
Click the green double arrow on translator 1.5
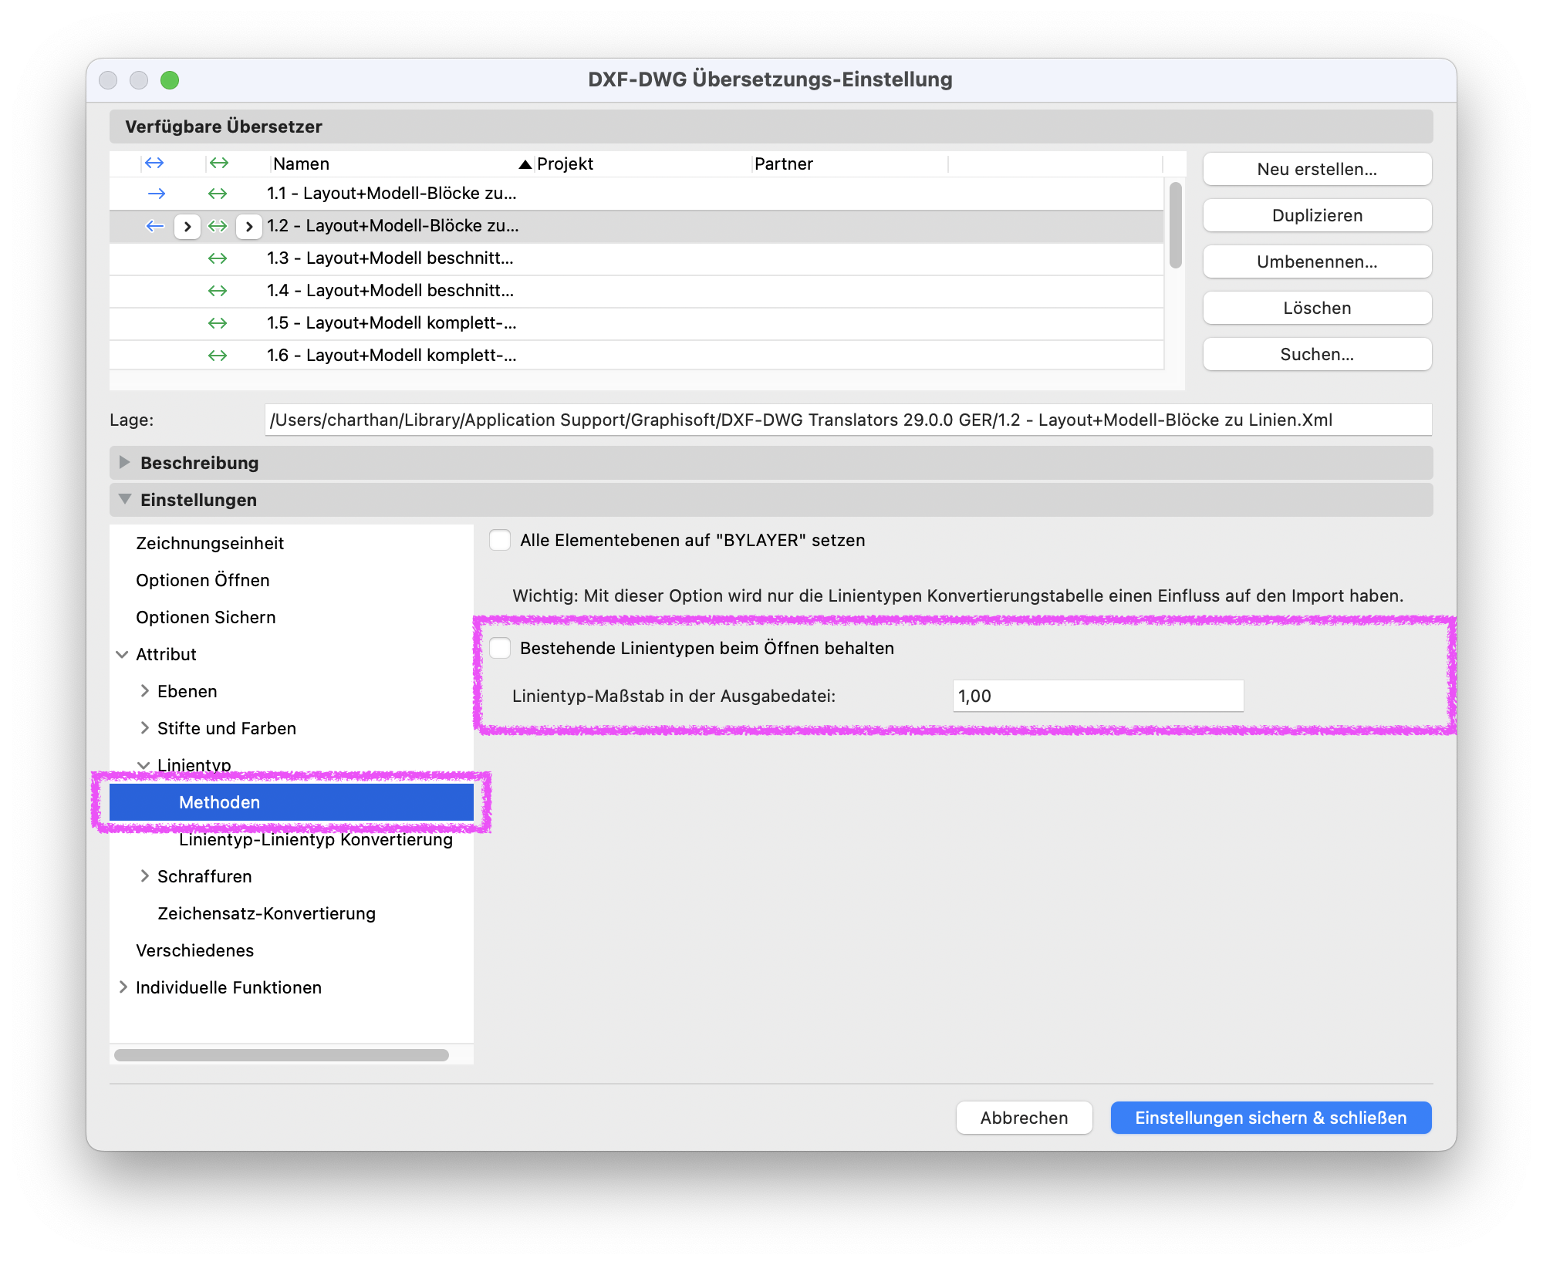(218, 323)
